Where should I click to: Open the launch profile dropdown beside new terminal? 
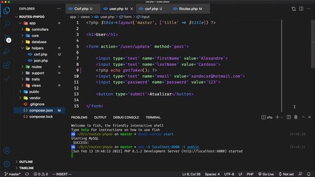click(282, 118)
